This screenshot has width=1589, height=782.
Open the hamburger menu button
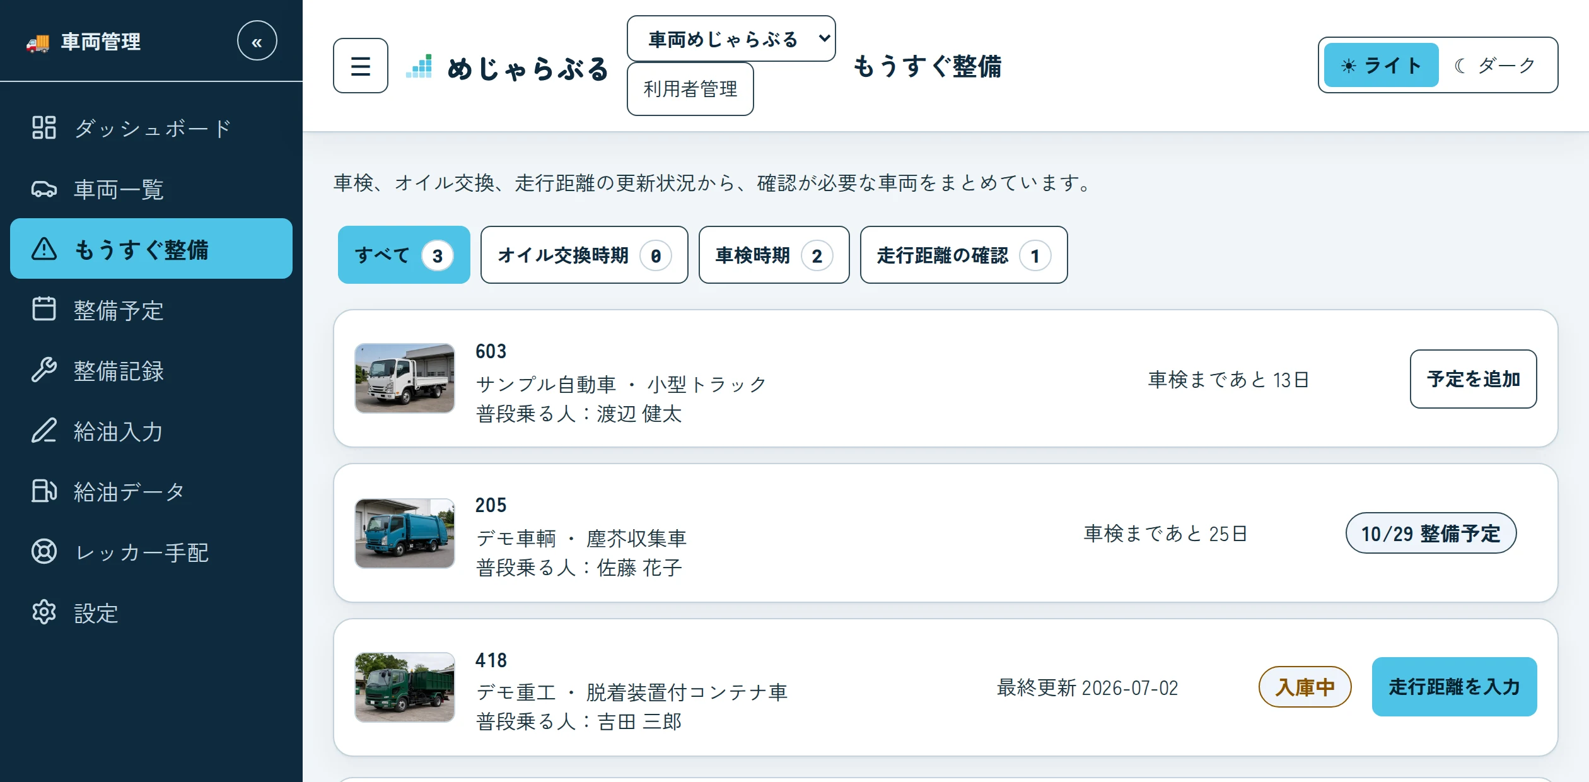pos(361,66)
